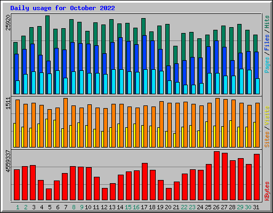Click day 14 on the x-axis

[x=120, y=207]
